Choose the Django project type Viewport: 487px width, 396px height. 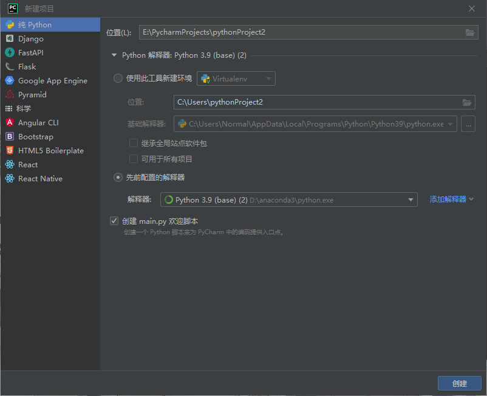click(x=50, y=38)
